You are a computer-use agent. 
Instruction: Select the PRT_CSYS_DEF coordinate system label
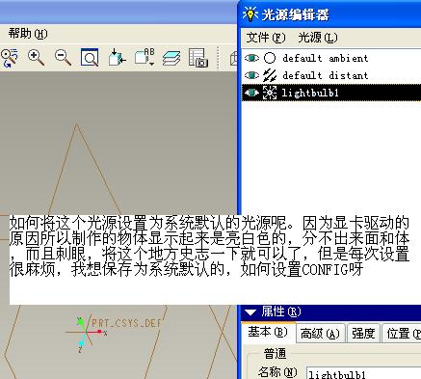[x=126, y=323]
